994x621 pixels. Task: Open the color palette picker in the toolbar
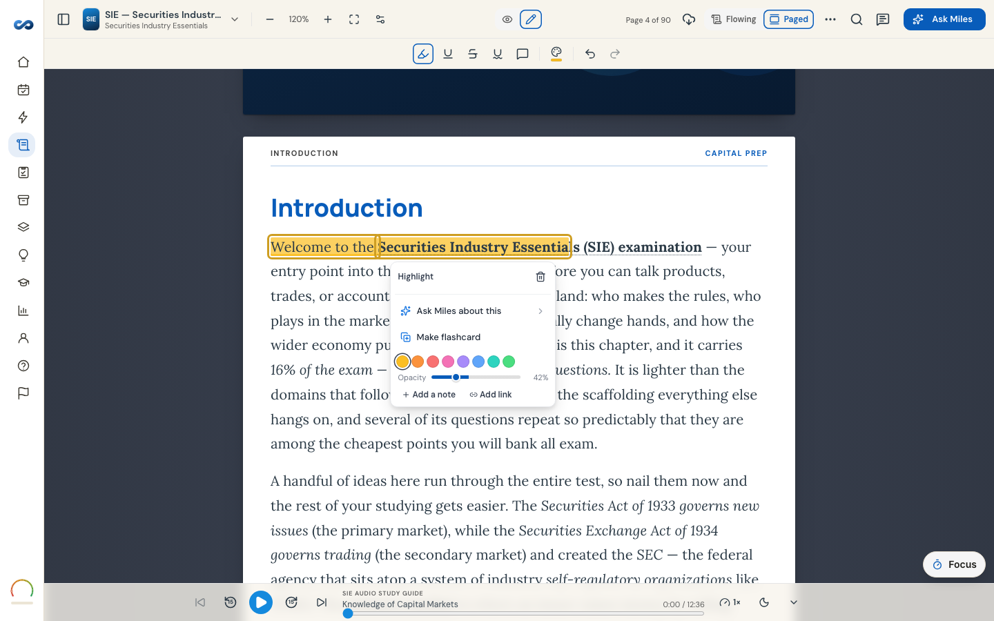tap(556, 54)
